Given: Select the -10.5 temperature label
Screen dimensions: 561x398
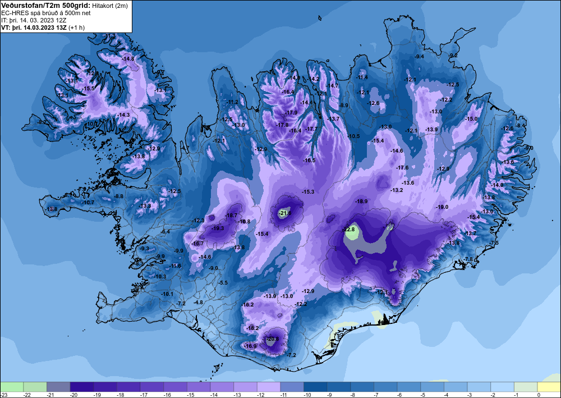Looking at the screenshot, I should (353, 136).
